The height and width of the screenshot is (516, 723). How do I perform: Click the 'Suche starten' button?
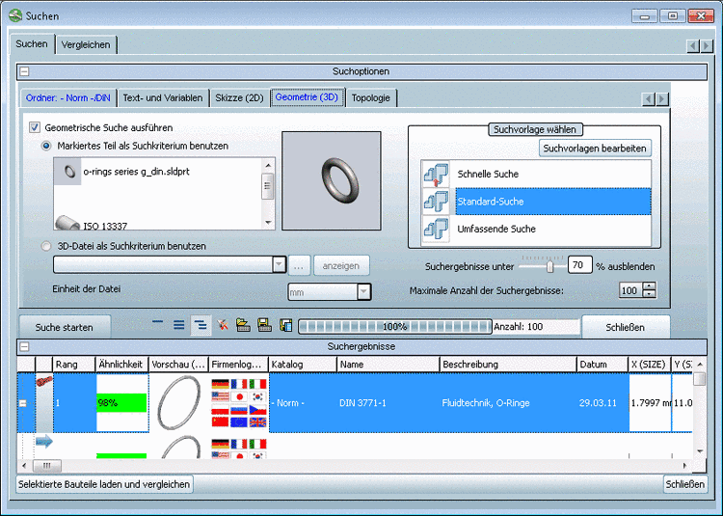coord(65,327)
